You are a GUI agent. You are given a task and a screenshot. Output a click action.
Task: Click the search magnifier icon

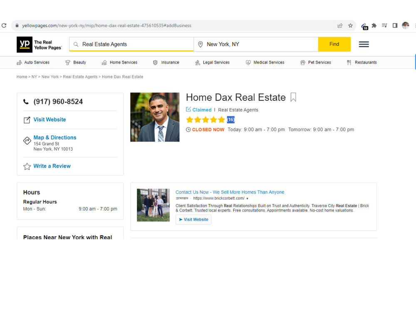click(76, 45)
